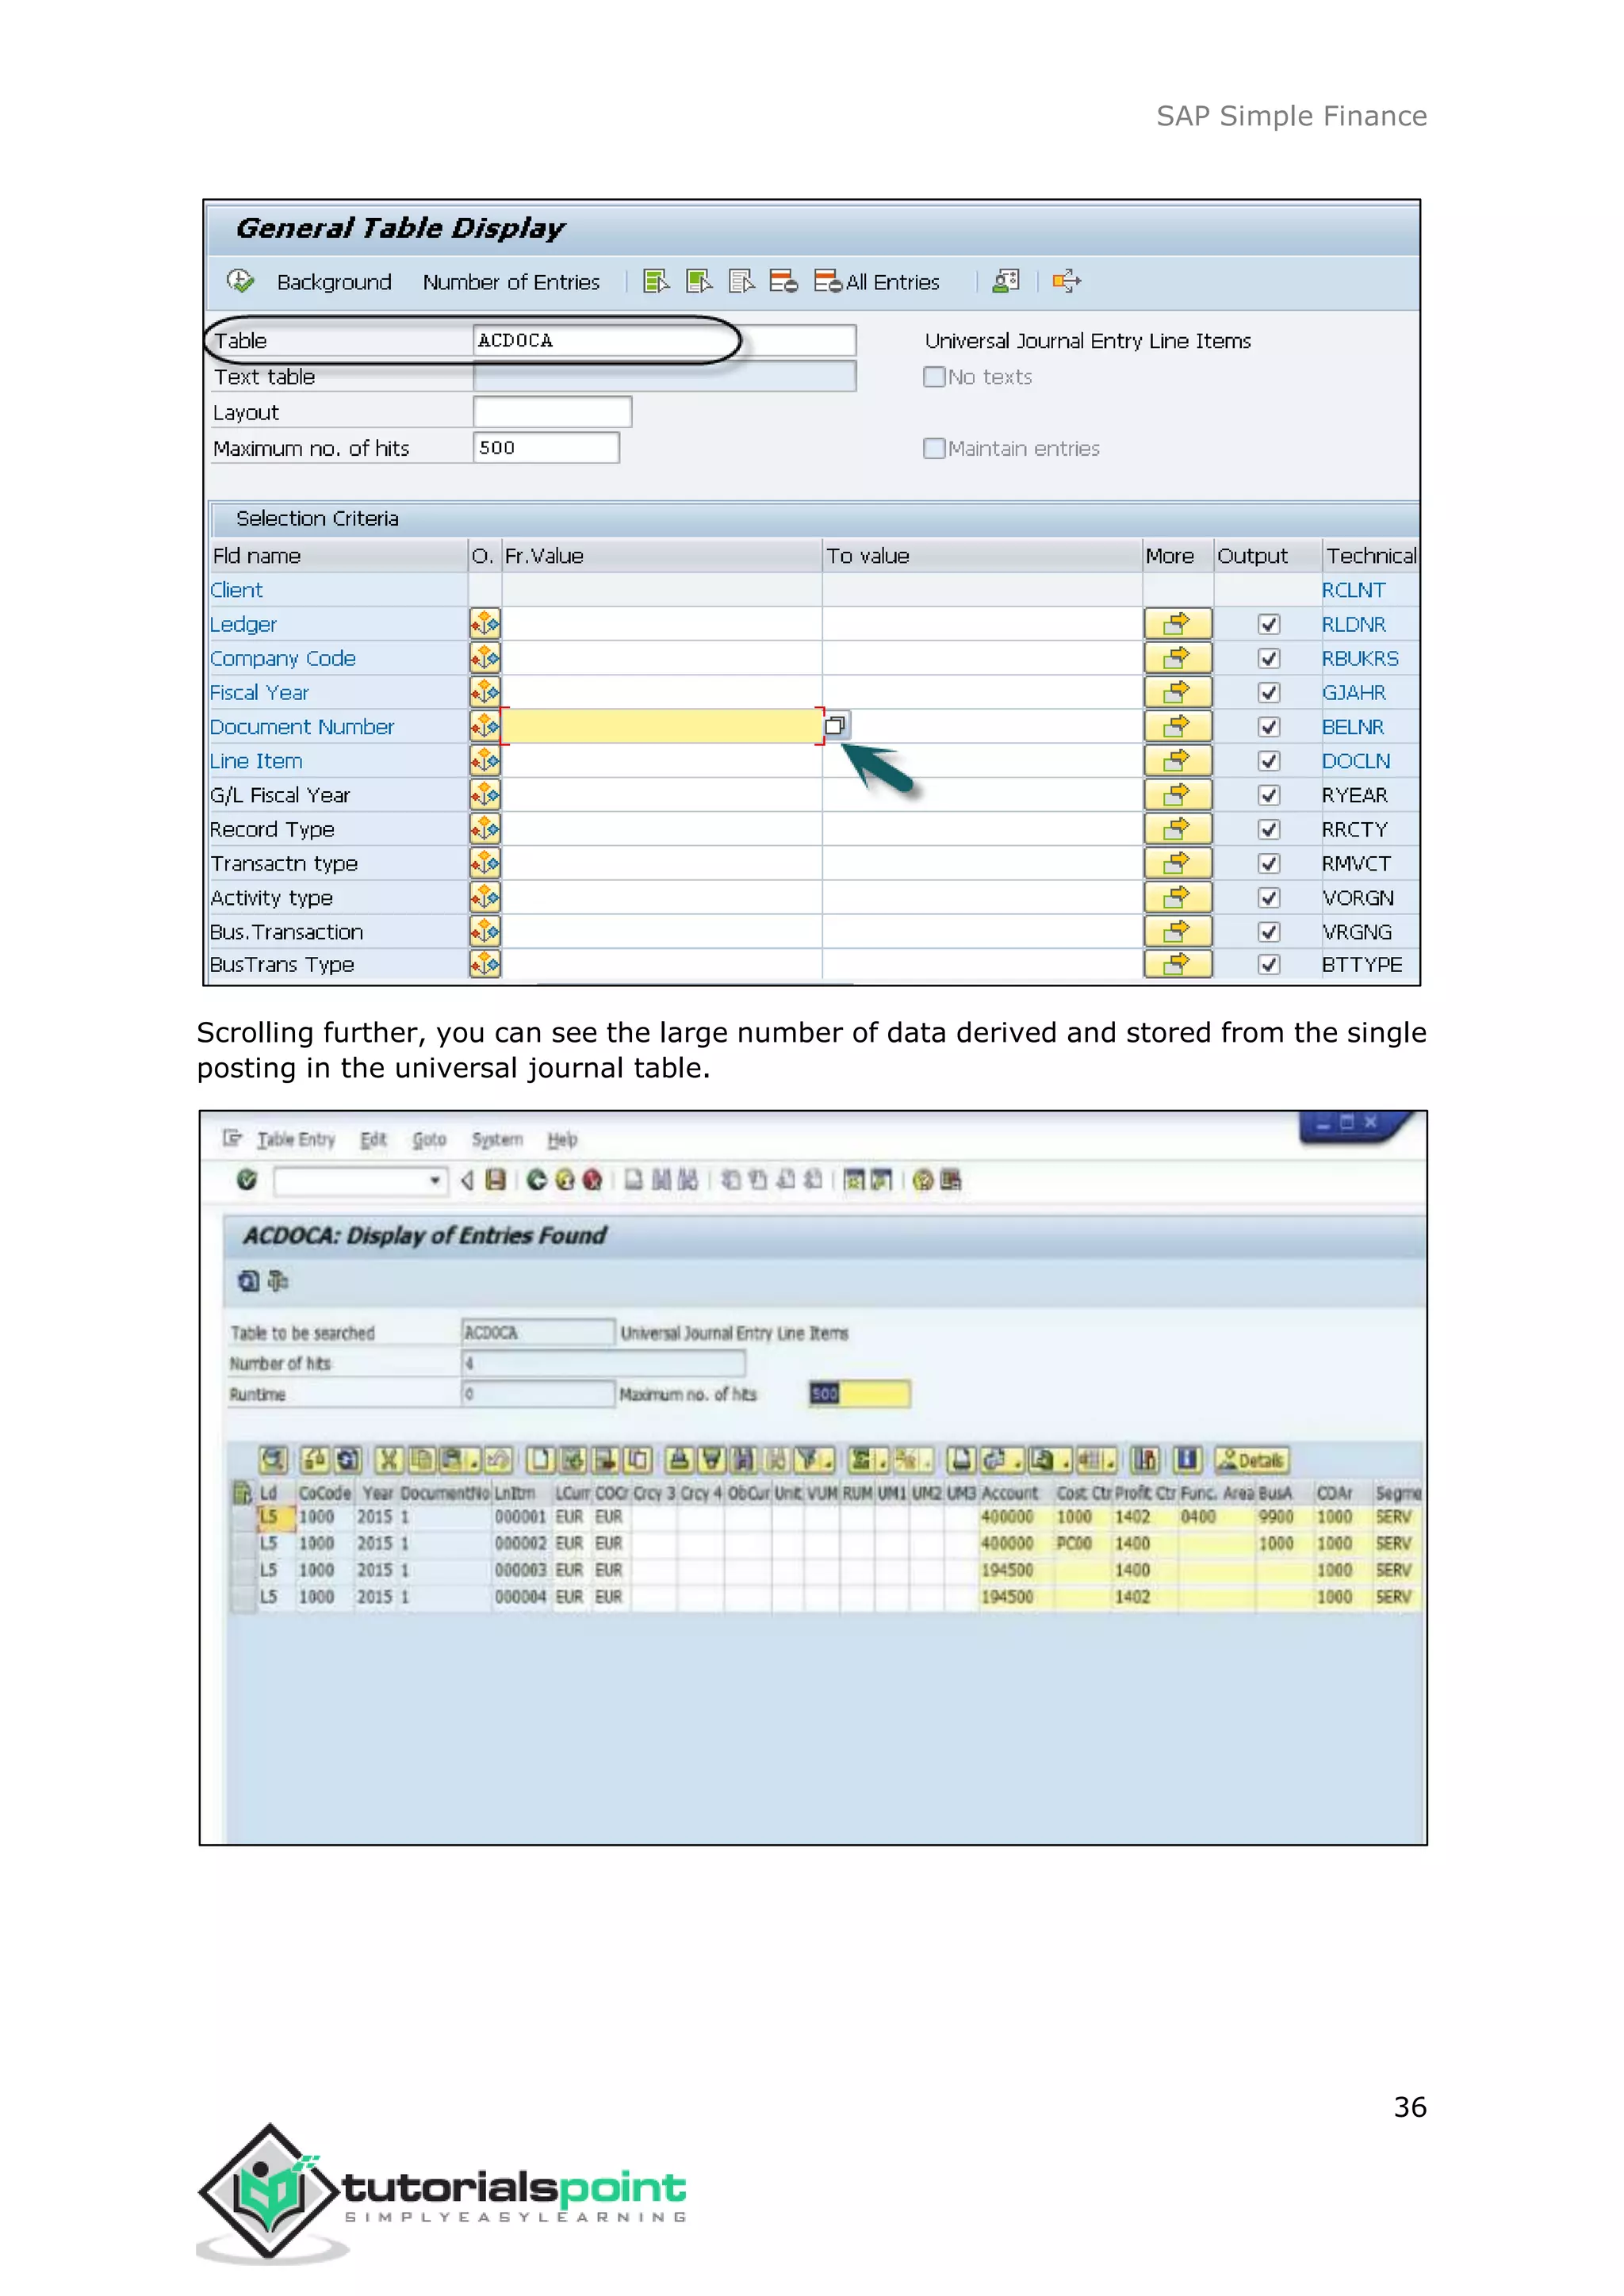Click the green Back icon in standard toolbar
The height and width of the screenshot is (2296, 1624).
537,1180
